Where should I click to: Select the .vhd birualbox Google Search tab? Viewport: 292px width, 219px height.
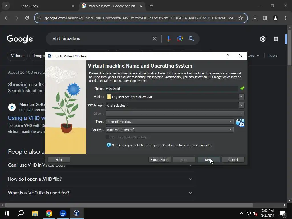[112, 6]
